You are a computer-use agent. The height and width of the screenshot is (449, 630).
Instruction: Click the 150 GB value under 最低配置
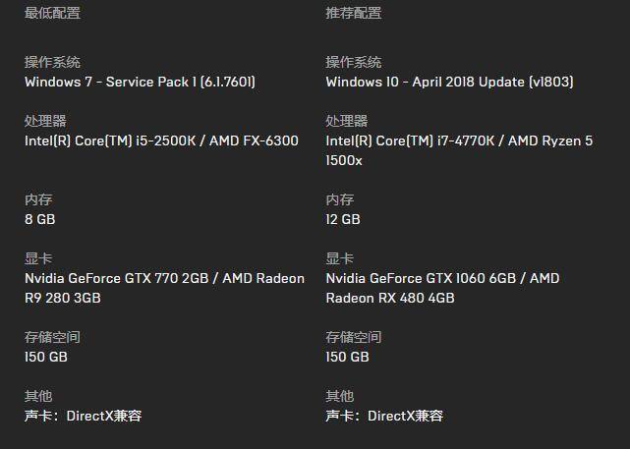[x=46, y=358]
